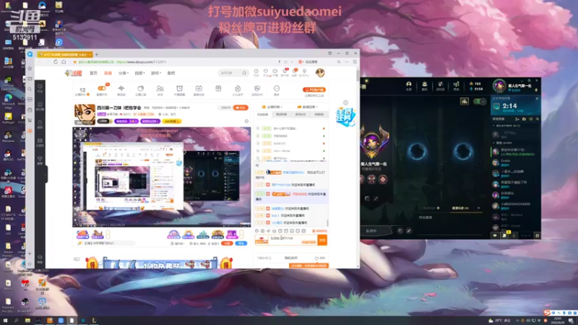This screenshot has width=578, height=325.
Task: Click the yellow badge under the stream title
Action: 171,121
